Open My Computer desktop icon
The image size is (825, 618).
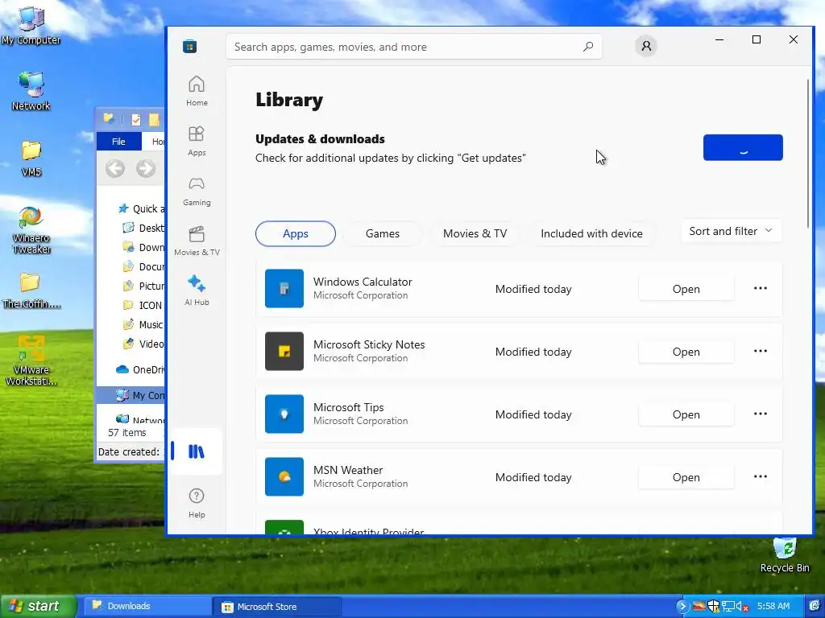pyautogui.click(x=31, y=25)
